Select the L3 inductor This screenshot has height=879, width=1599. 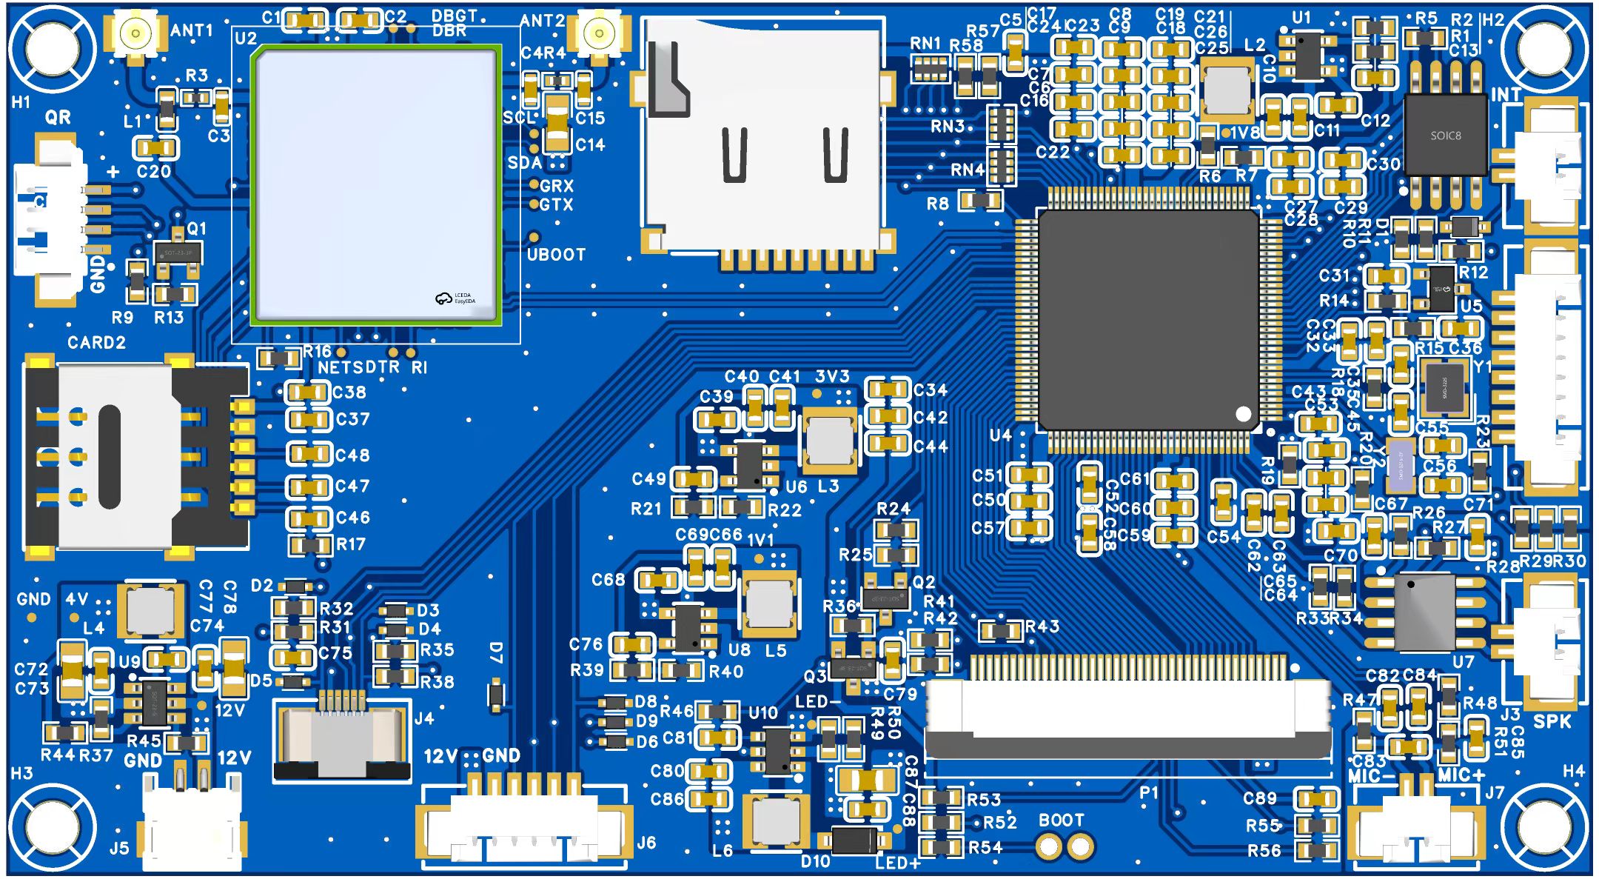coord(830,440)
